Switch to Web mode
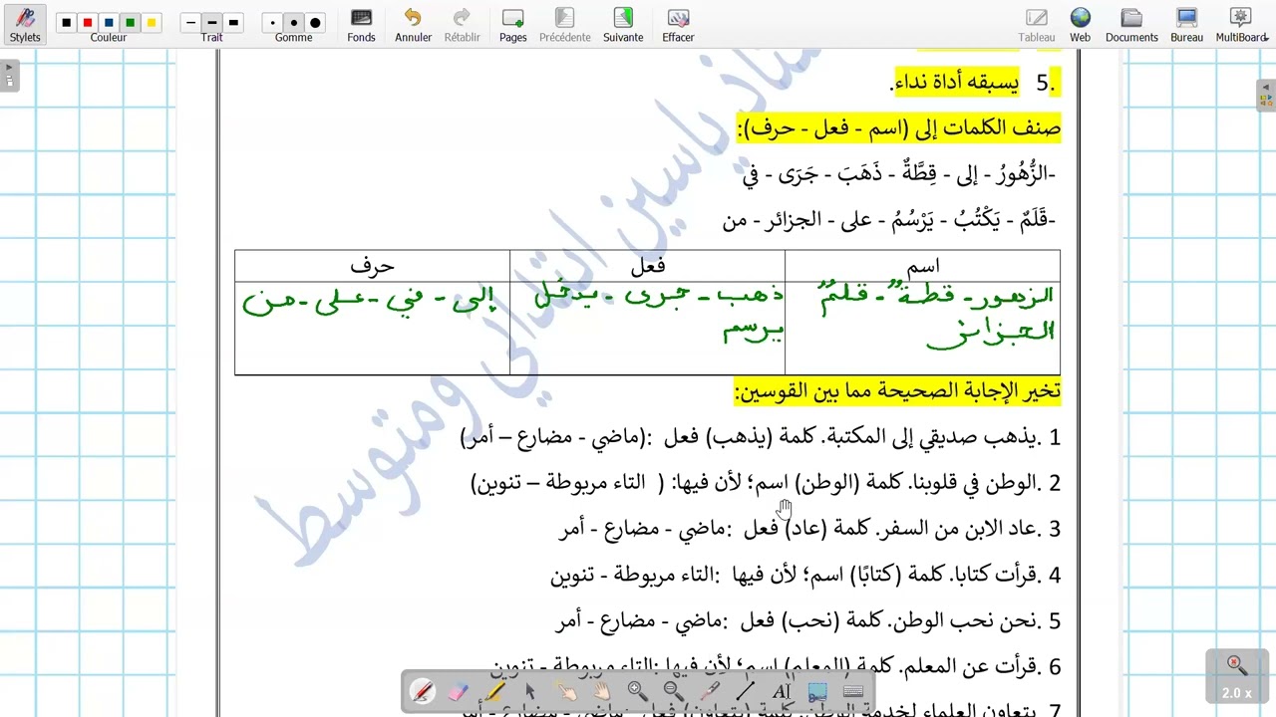The image size is (1276, 717). (x=1081, y=25)
